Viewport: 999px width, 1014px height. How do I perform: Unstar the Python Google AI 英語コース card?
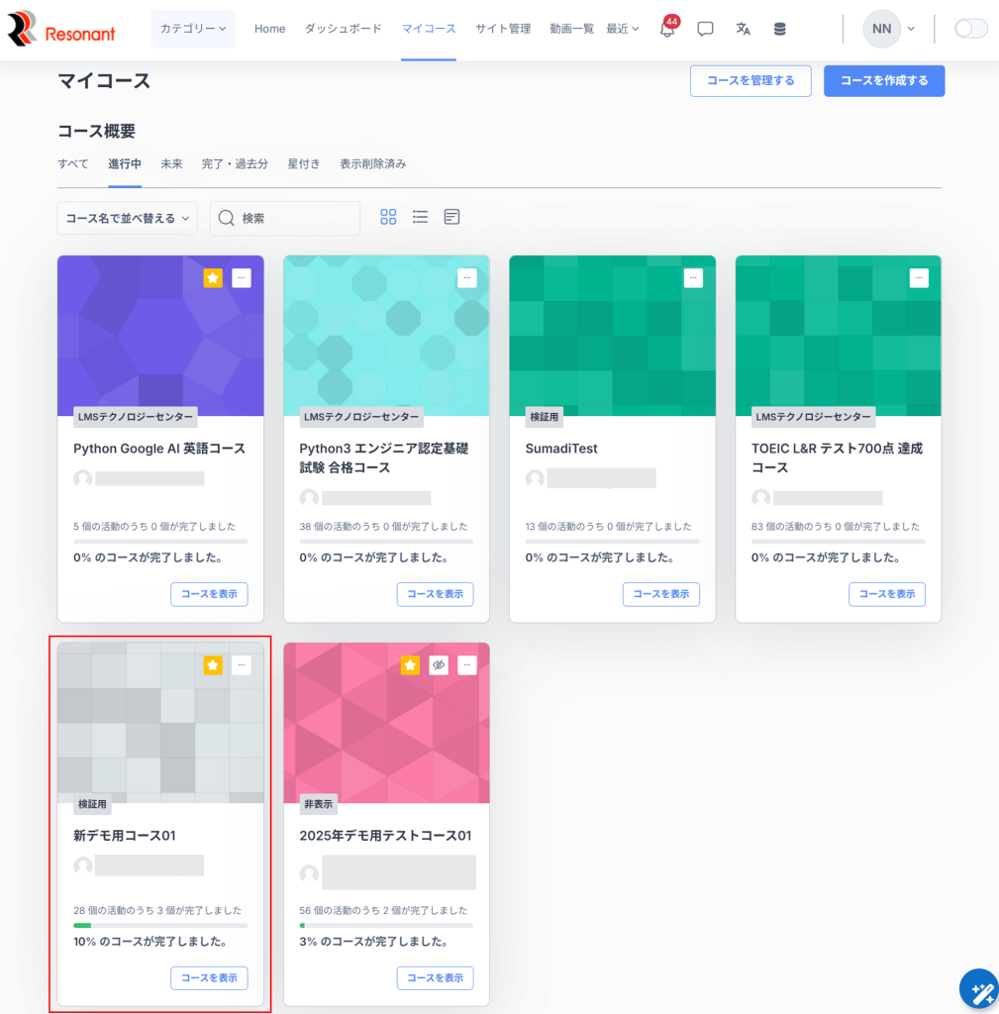[x=213, y=278]
